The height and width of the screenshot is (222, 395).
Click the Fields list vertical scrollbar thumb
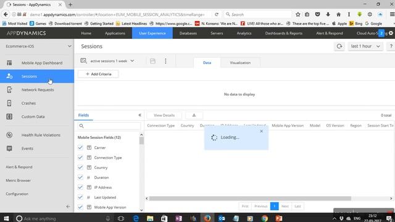141,141
